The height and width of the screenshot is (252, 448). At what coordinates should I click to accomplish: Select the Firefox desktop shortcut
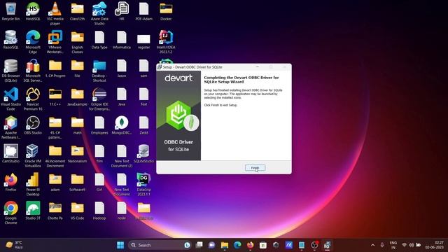[x=11, y=182]
